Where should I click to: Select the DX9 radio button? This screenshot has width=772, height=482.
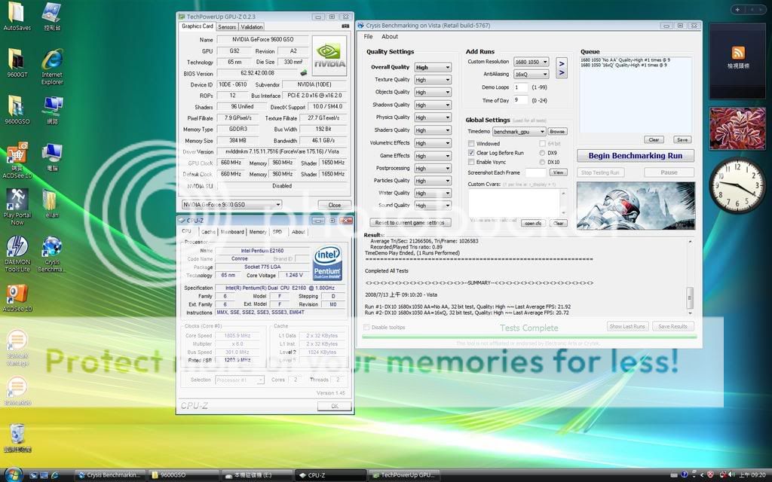543,153
